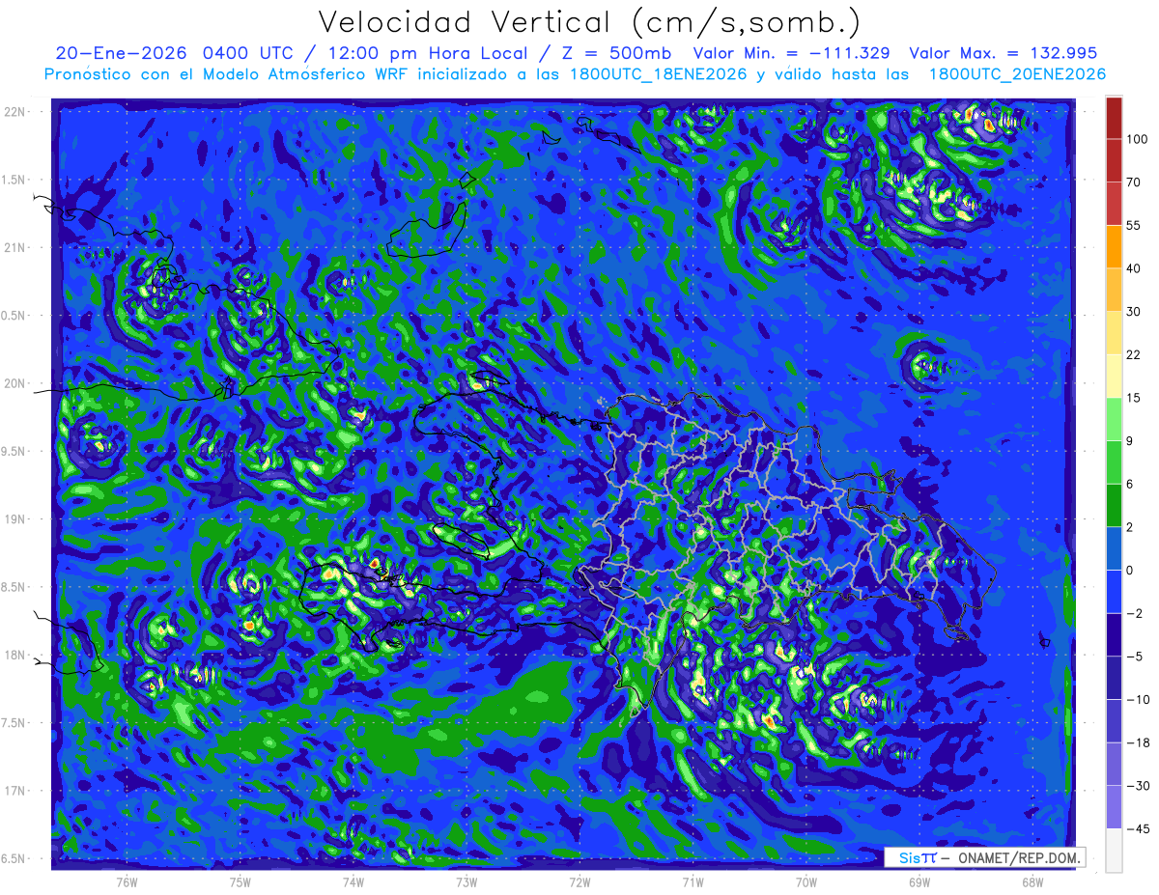Select the red color band between 70 and 100
1159x895 pixels.
pos(1114,160)
